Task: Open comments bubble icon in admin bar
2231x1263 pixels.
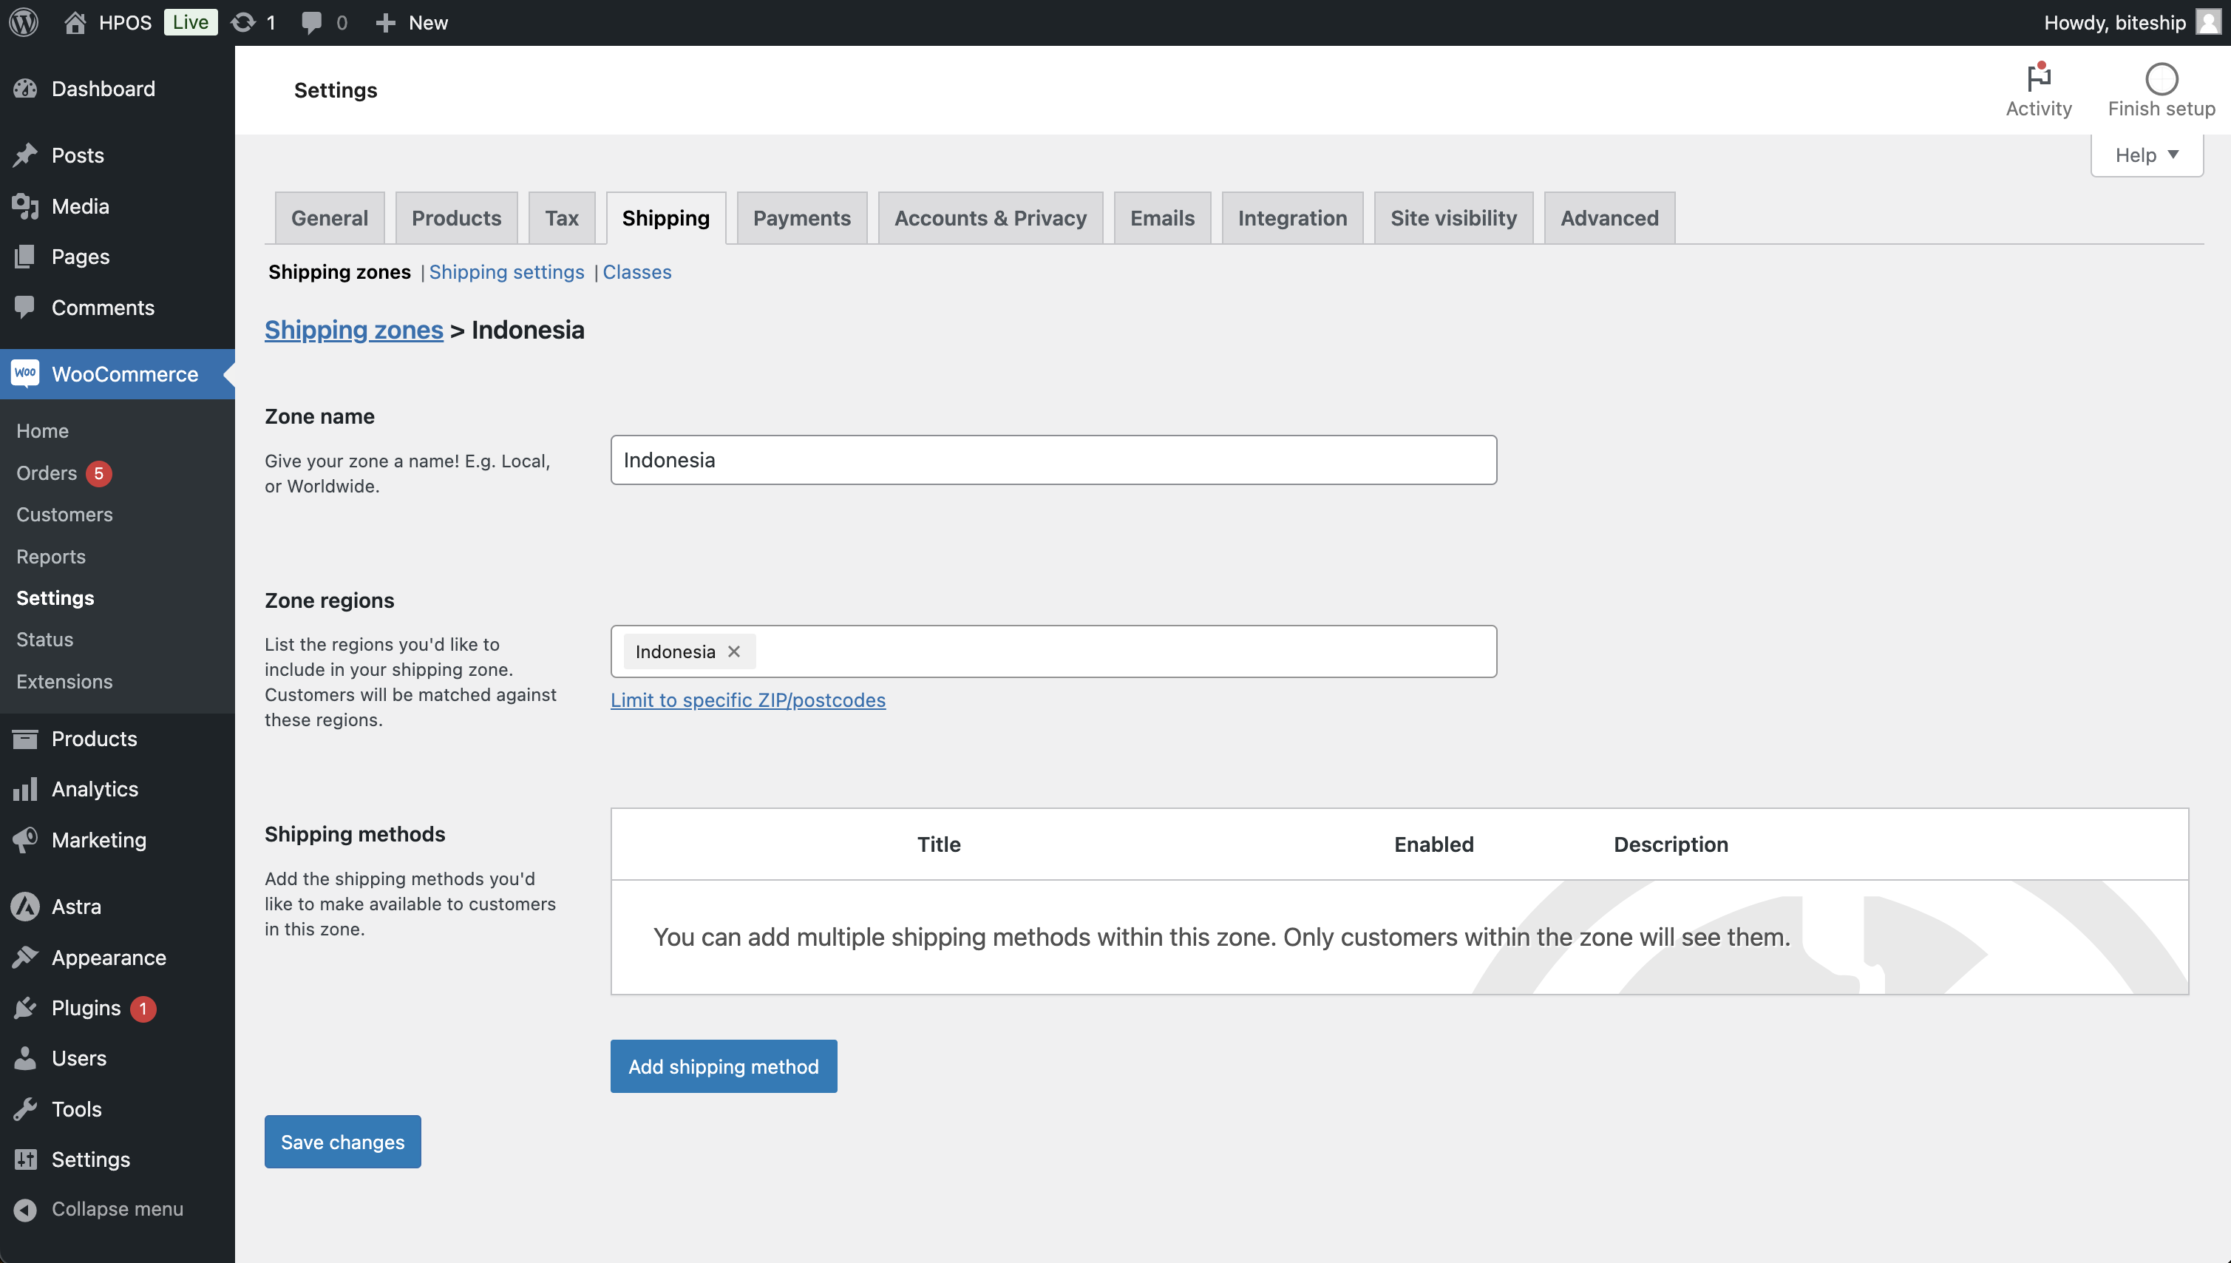Action: click(311, 22)
